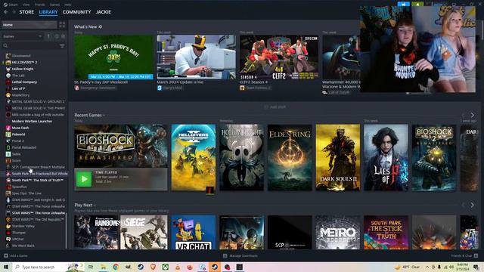Open Manage Downloads
Viewport: 484px width, 272px height.
(x=240, y=255)
